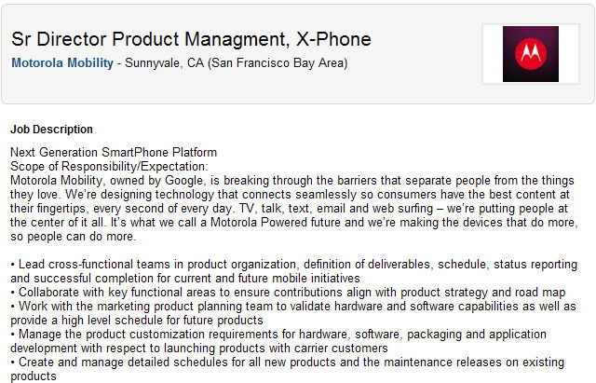This screenshot has height=383, width=596.
Task: Click the Job Description heading
Action: pyautogui.click(x=52, y=130)
